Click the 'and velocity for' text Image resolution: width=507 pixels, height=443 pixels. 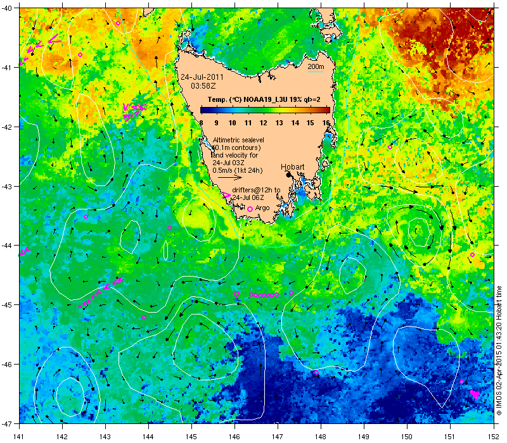[x=235, y=155]
